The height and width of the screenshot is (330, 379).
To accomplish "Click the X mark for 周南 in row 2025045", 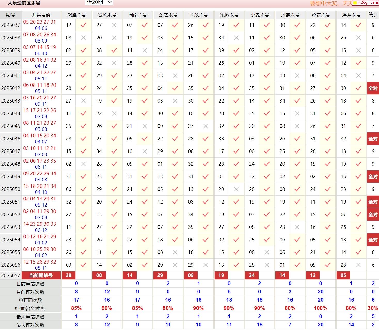I will [145, 126].
